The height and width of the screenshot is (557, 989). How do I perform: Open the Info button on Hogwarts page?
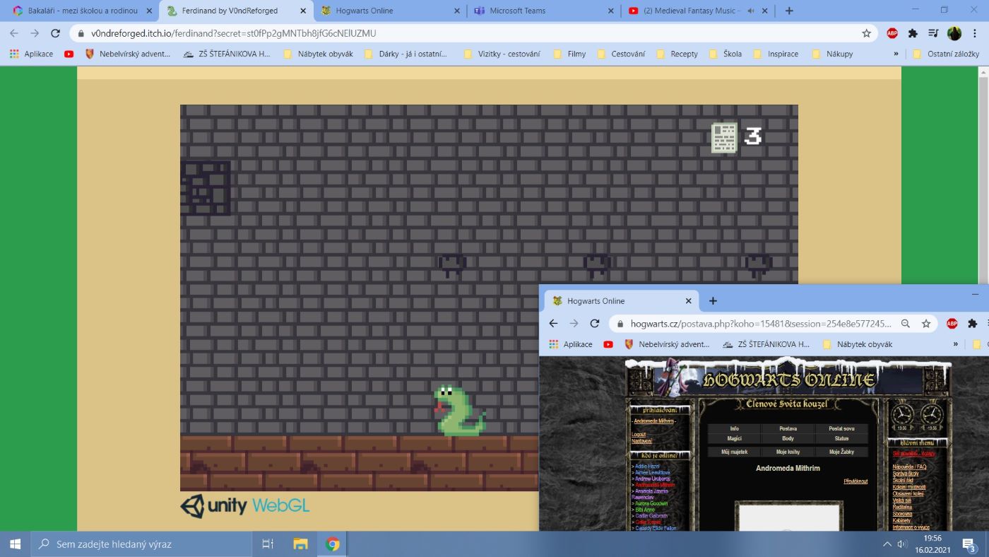click(734, 429)
